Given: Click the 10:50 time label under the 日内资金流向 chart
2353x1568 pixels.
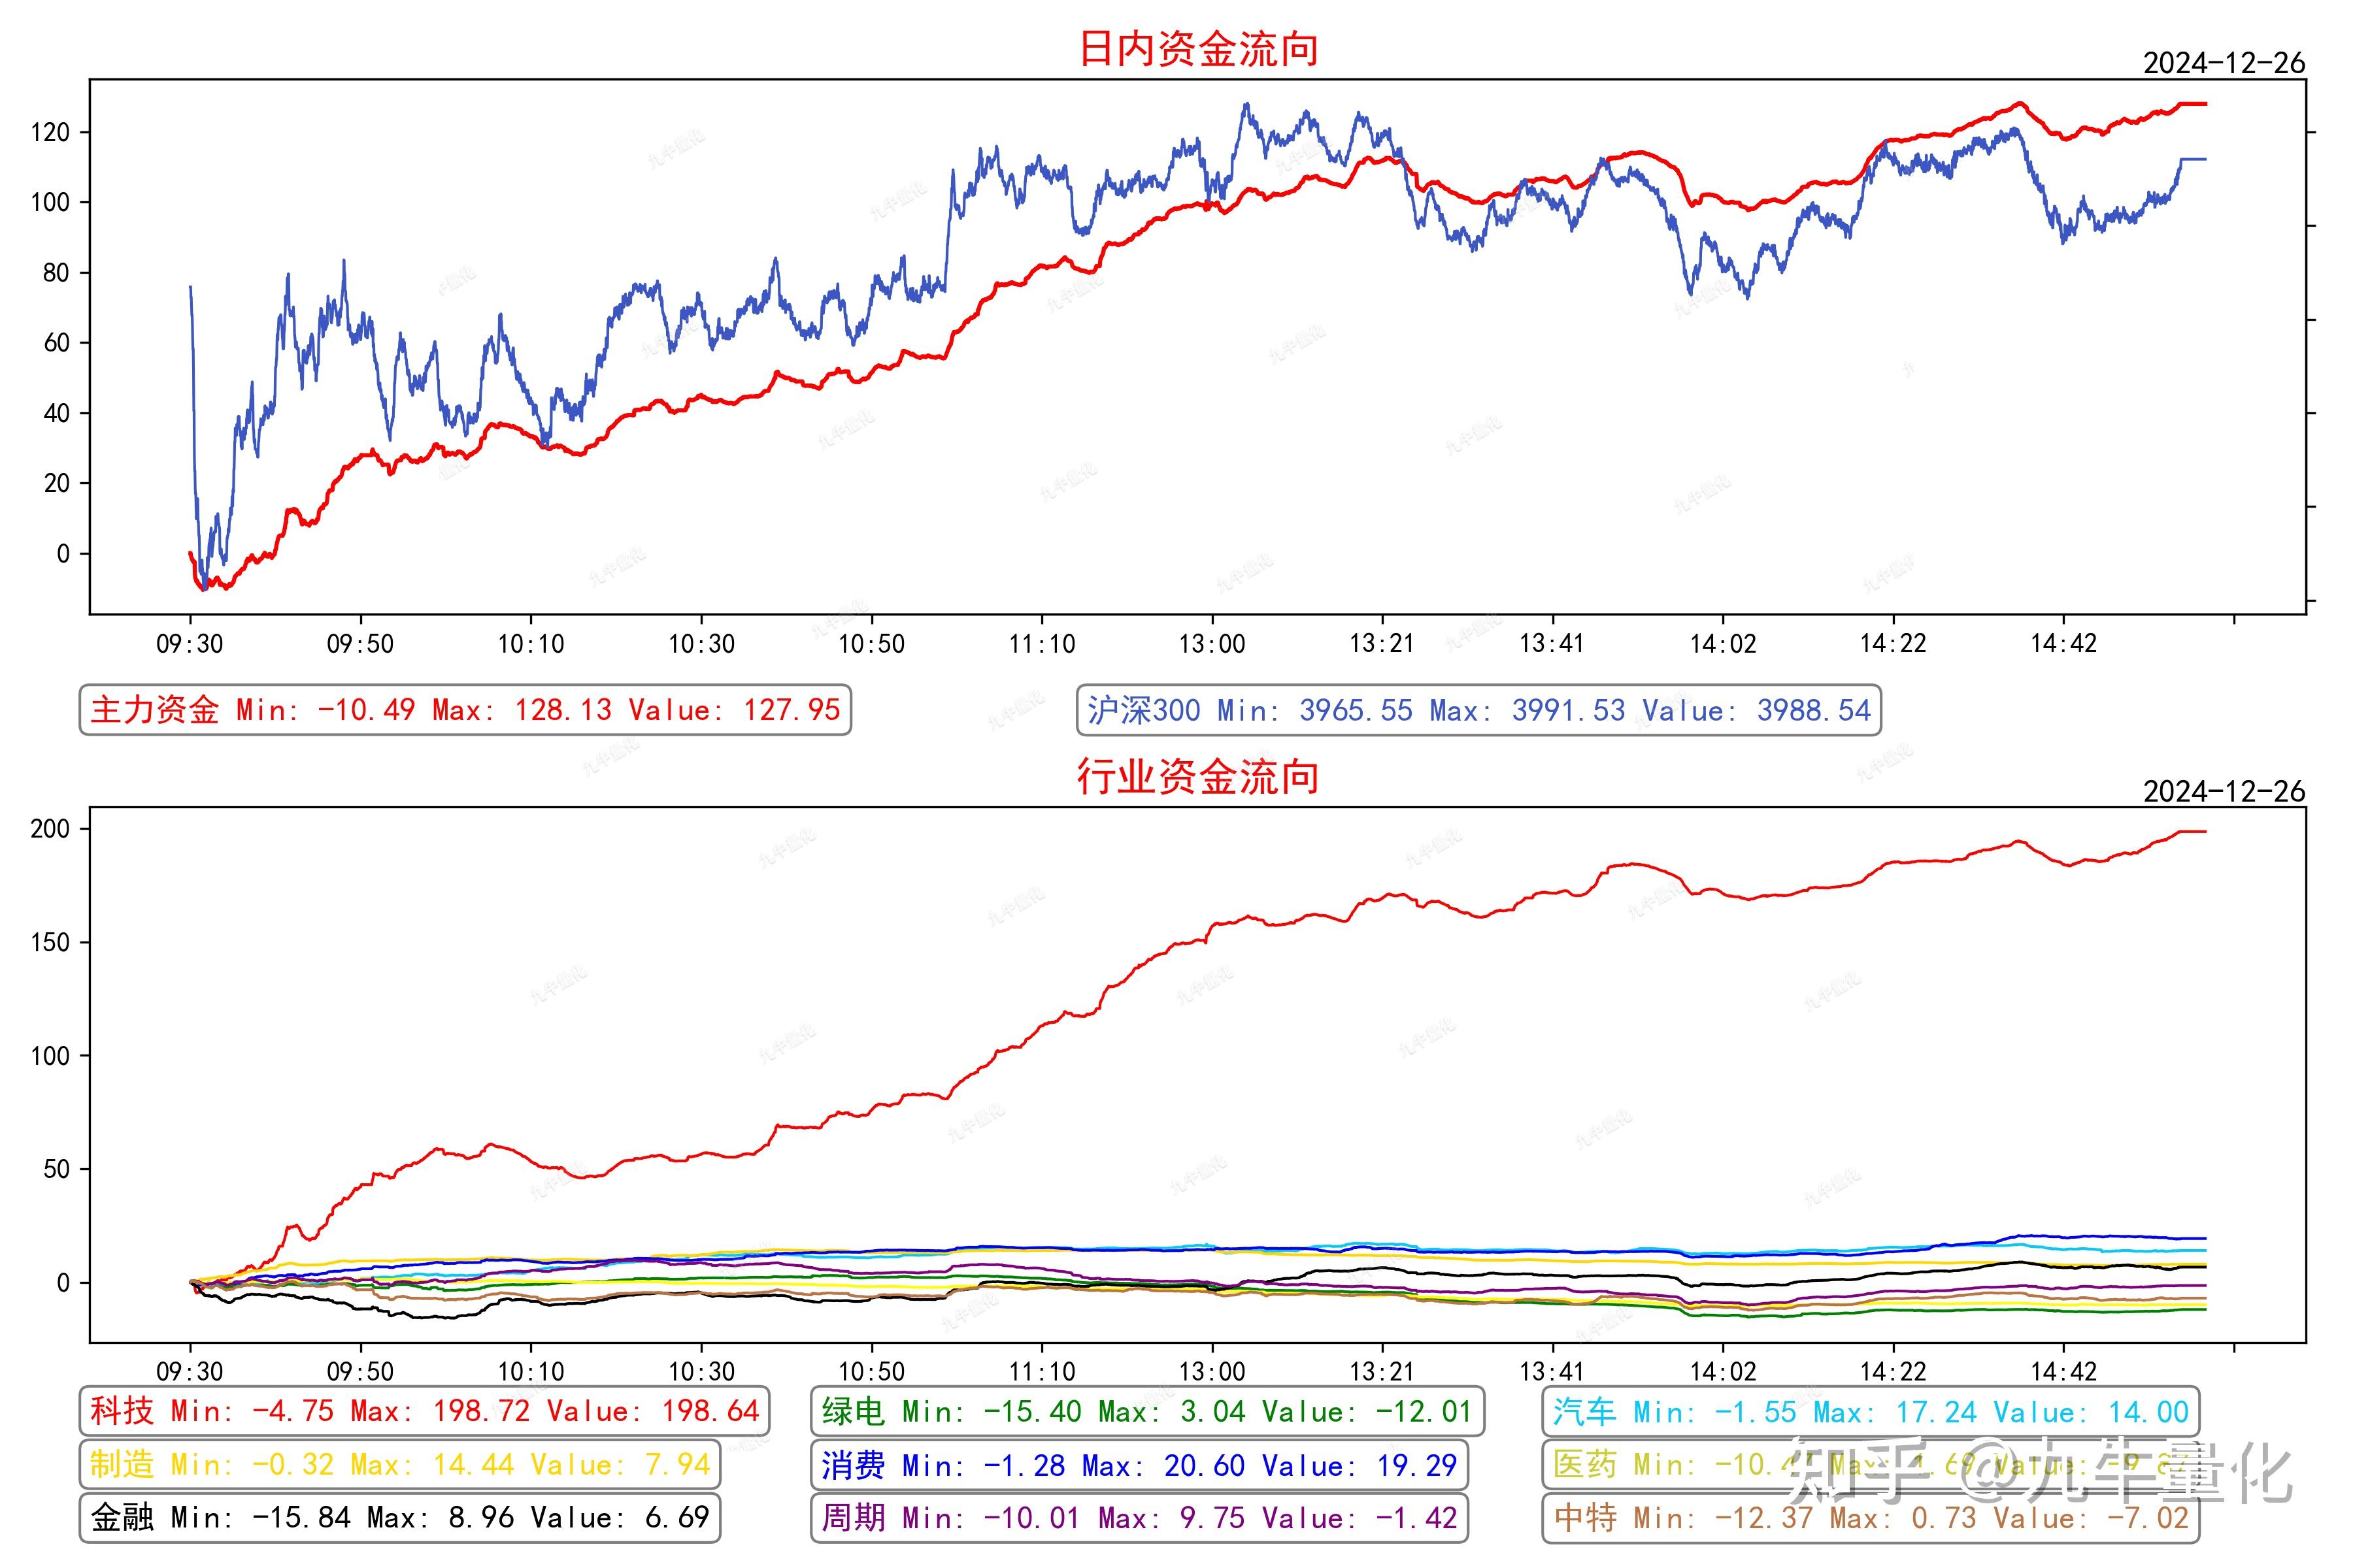Looking at the screenshot, I should click(871, 644).
